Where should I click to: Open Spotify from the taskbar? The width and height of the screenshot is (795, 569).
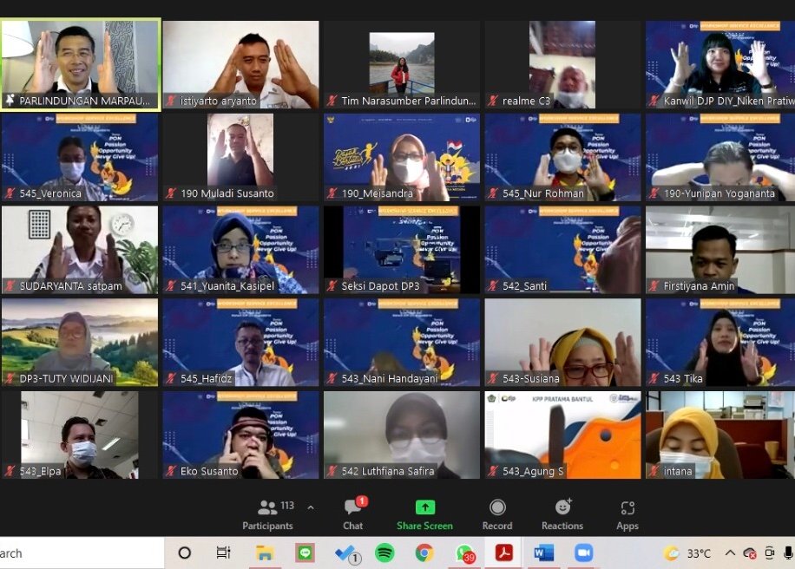point(384,553)
